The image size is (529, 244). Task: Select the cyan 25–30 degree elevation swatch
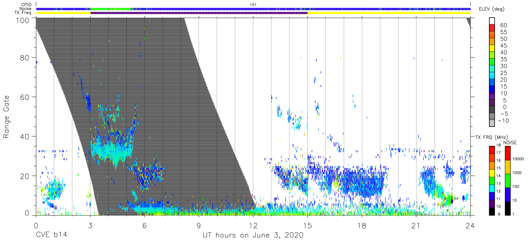[492, 69]
